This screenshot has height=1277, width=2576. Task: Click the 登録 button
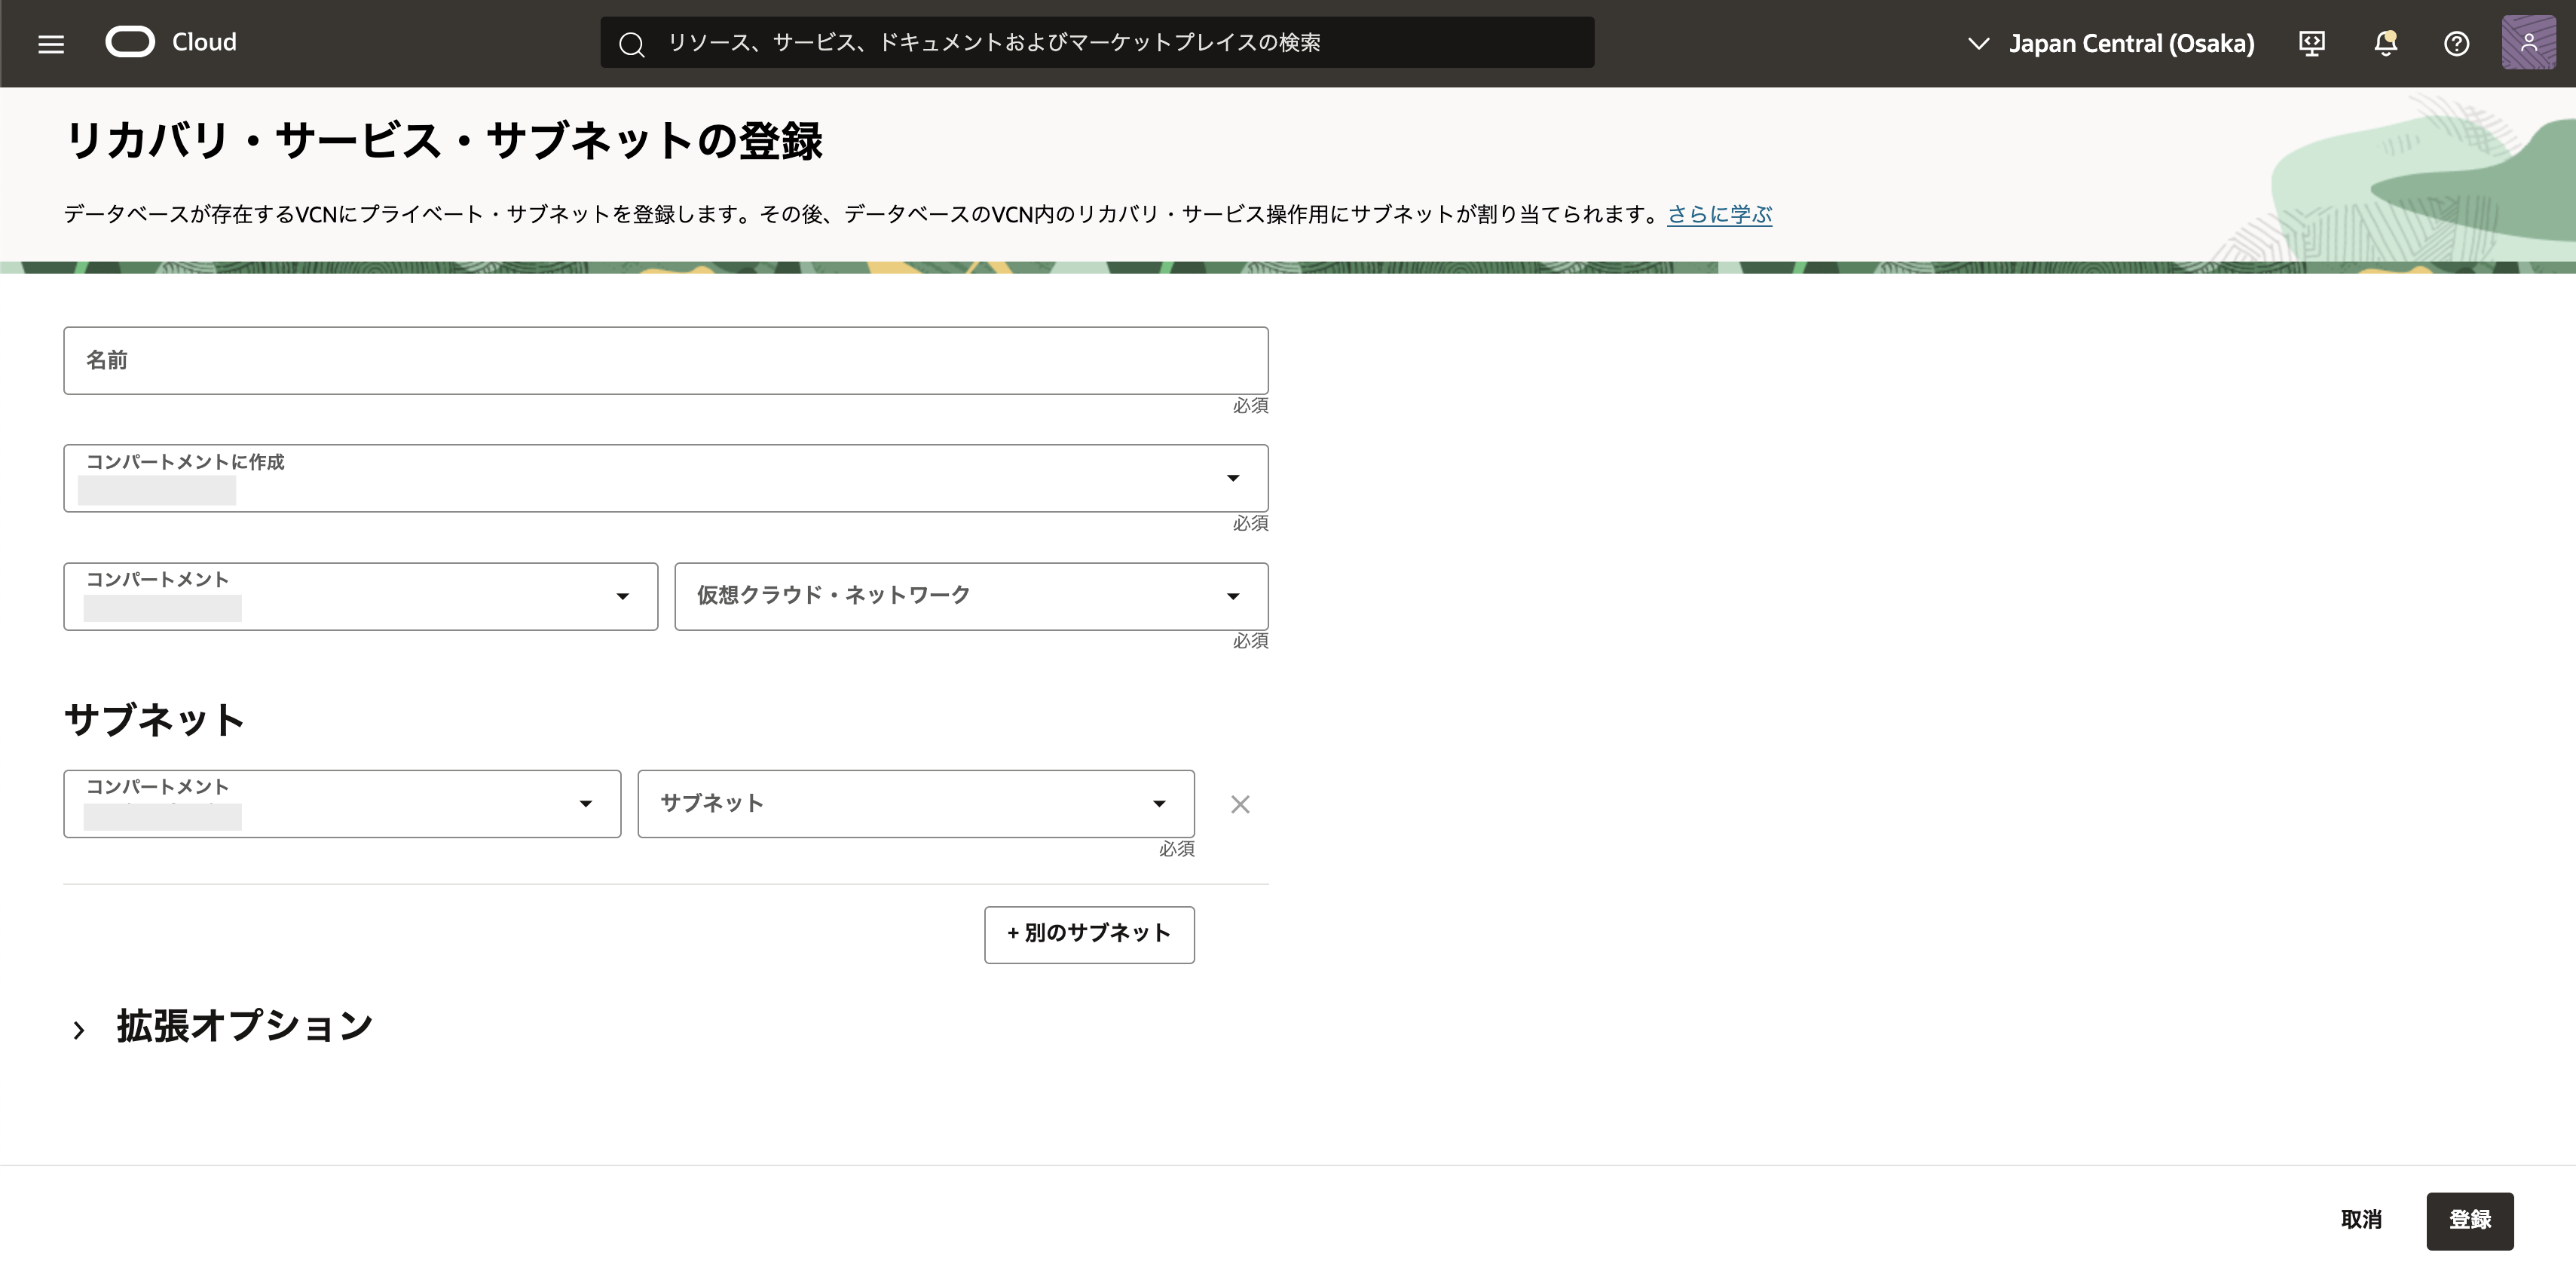pos(2469,1220)
